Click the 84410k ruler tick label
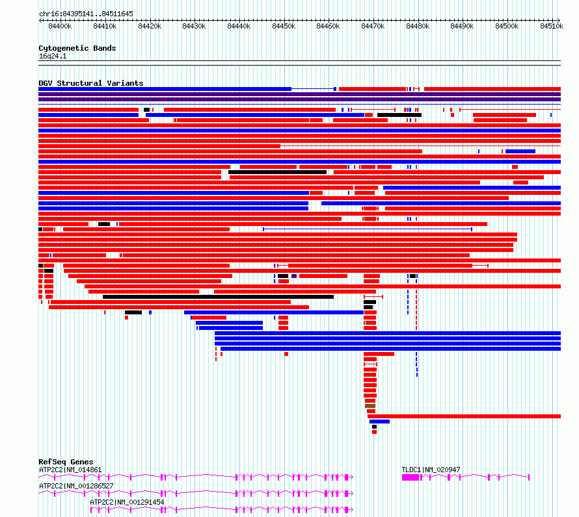 (105, 26)
